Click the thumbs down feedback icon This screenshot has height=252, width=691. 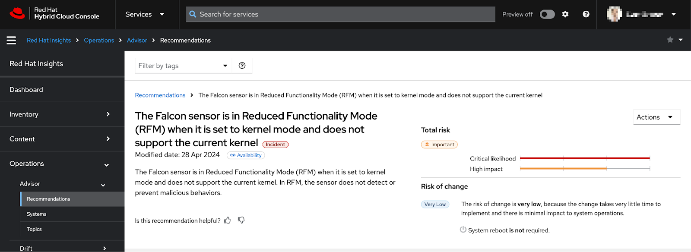pos(241,220)
